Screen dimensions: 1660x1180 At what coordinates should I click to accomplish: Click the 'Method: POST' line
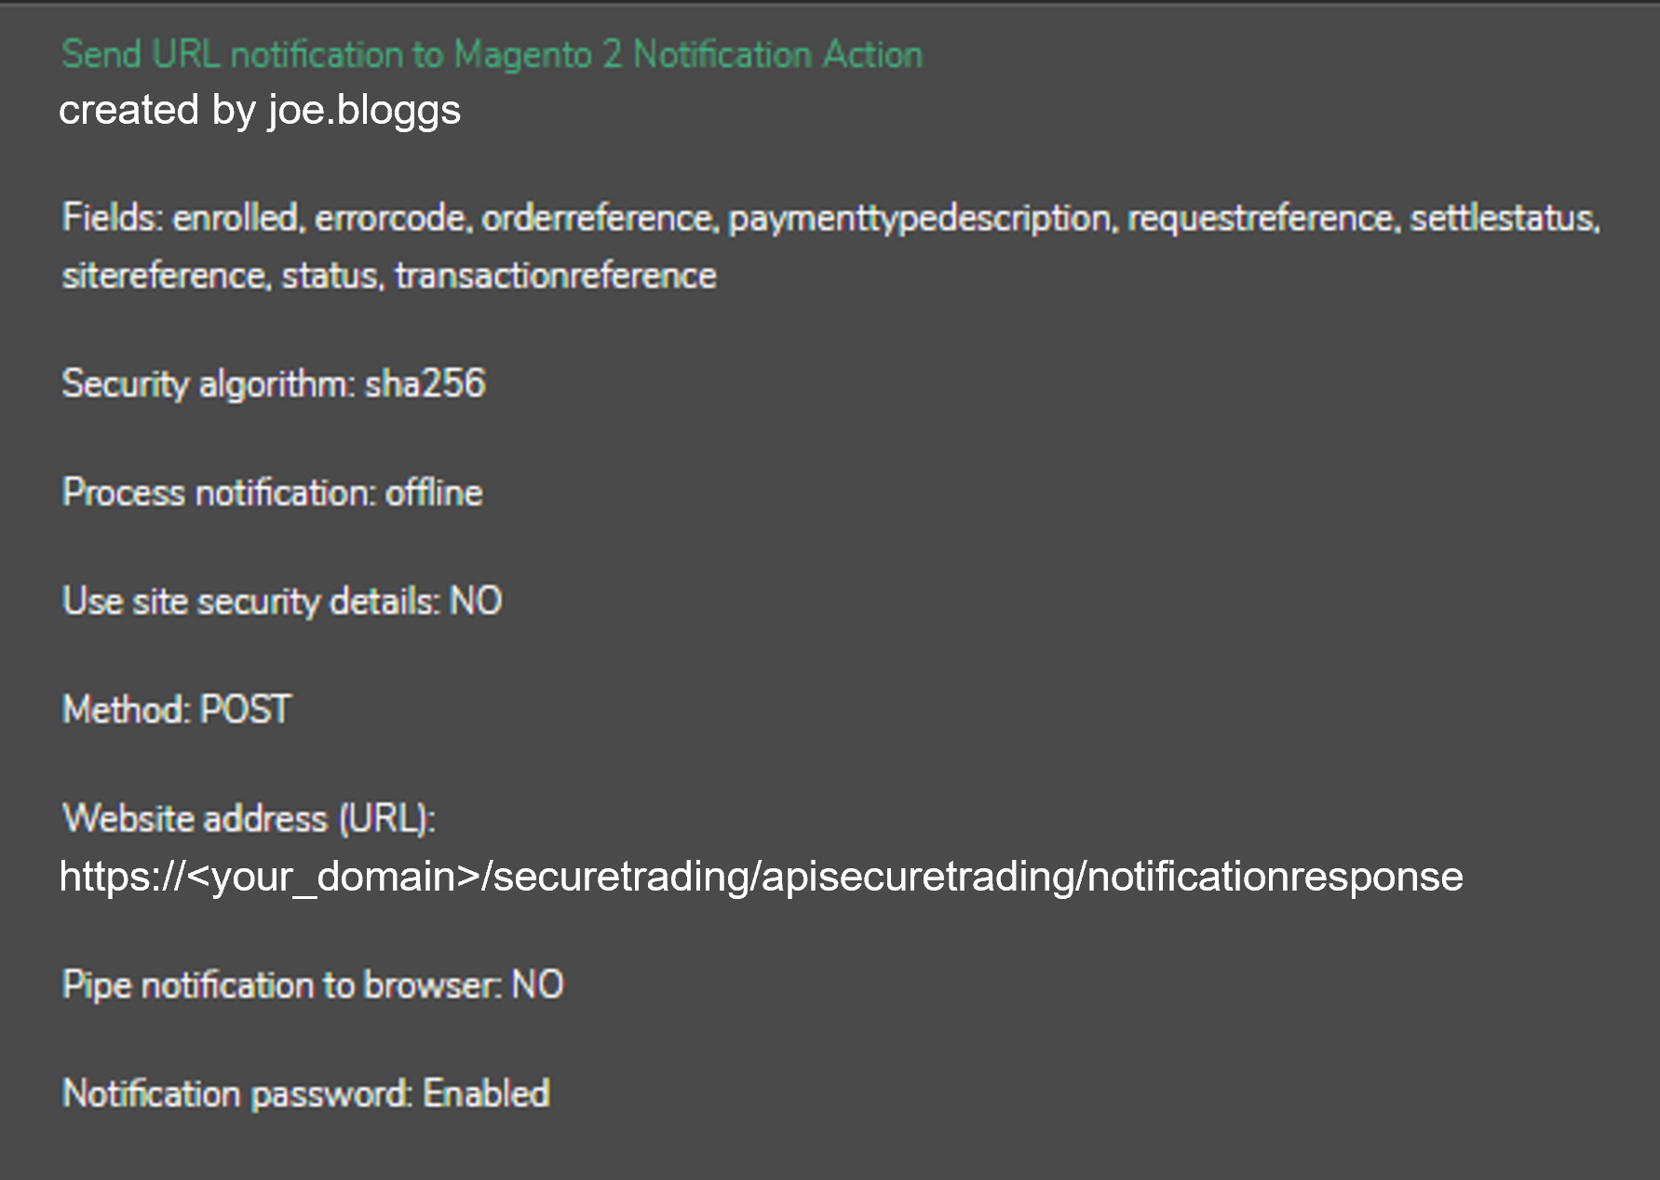click(177, 710)
